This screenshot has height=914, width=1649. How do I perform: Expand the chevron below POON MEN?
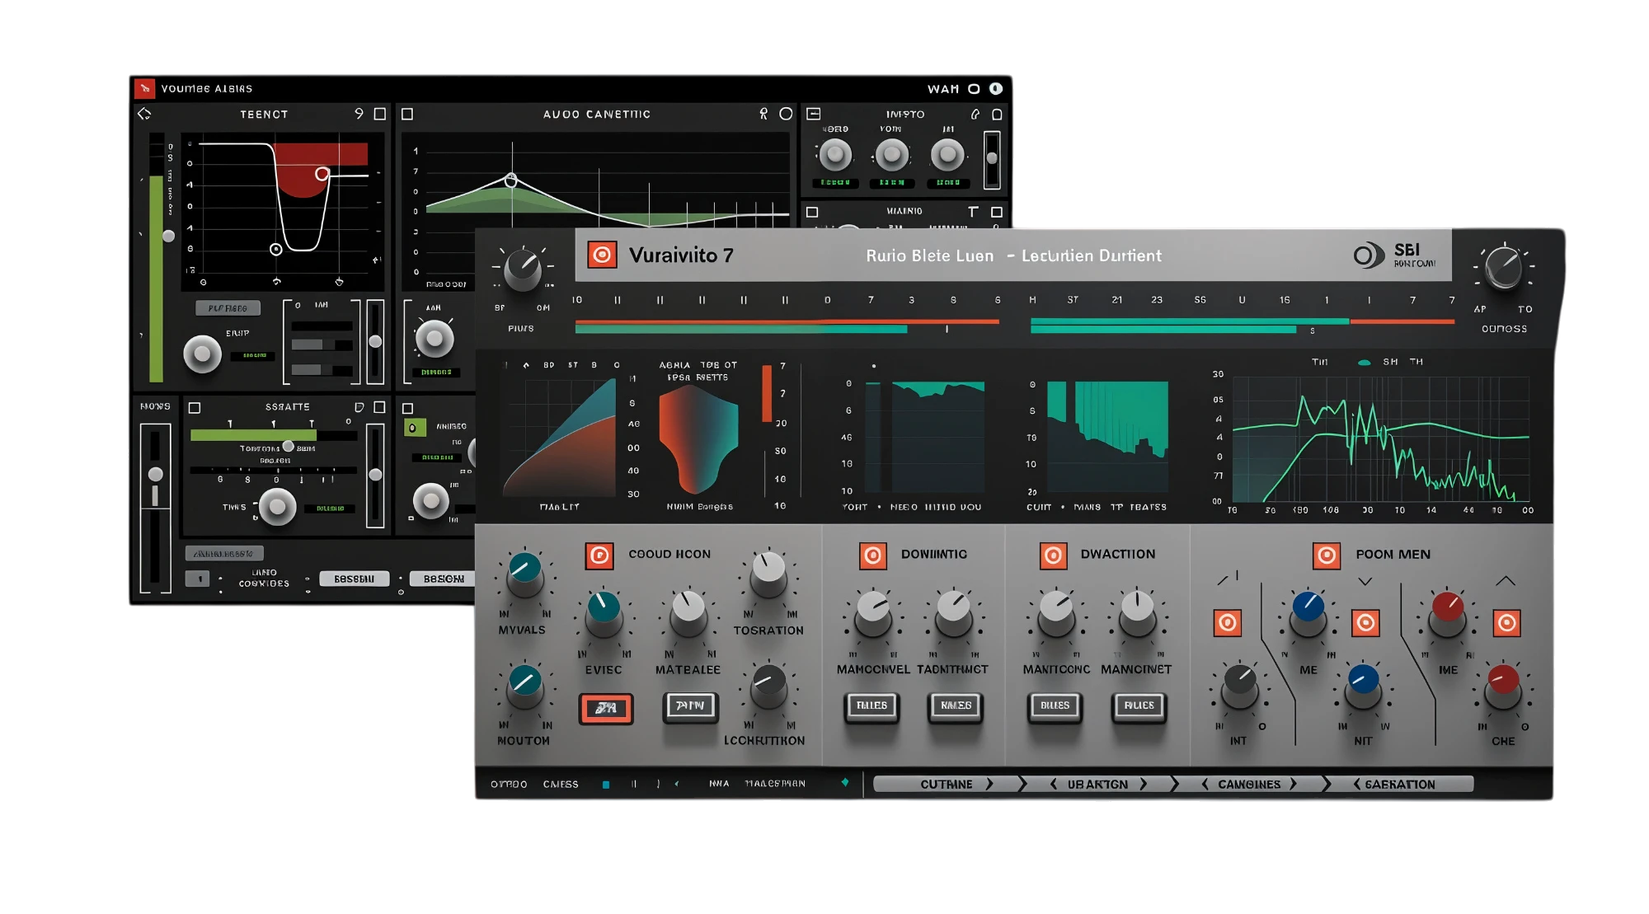pyautogui.click(x=1365, y=581)
